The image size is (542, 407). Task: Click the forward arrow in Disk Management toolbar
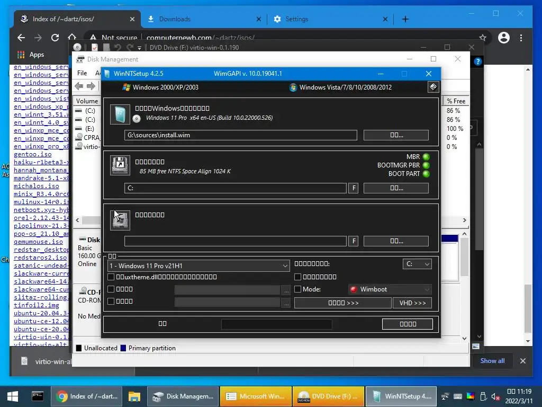pos(91,86)
